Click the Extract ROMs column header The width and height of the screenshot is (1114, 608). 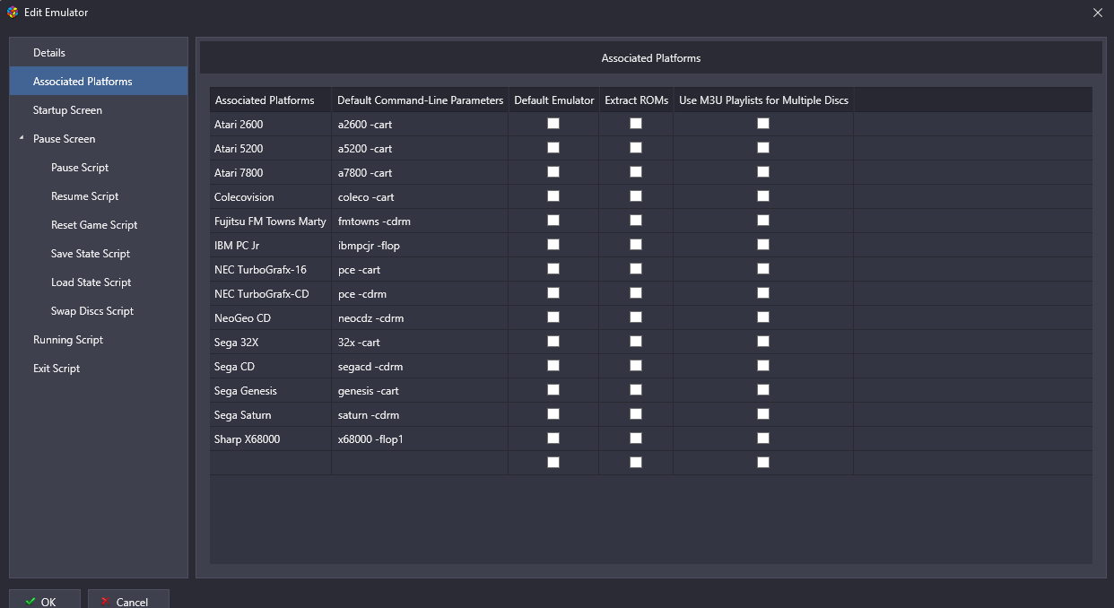point(636,100)
